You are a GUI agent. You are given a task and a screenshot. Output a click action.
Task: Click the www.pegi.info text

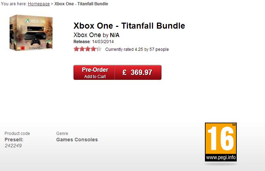tap(220, 157)
